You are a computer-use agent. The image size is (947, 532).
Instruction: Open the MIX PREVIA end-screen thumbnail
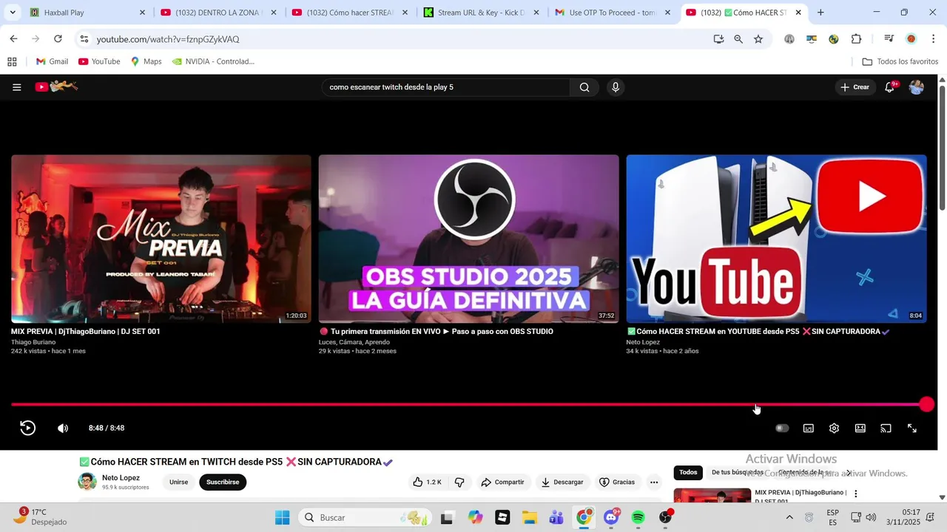pos(161,239)
